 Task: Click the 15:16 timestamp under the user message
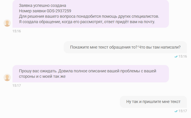tap(183, 56)
